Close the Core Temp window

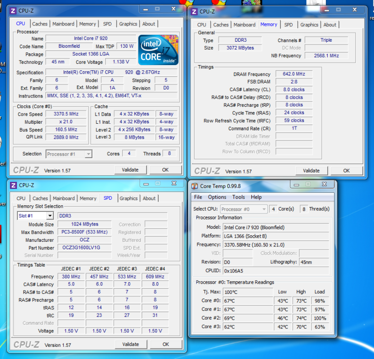coord(324,184)
